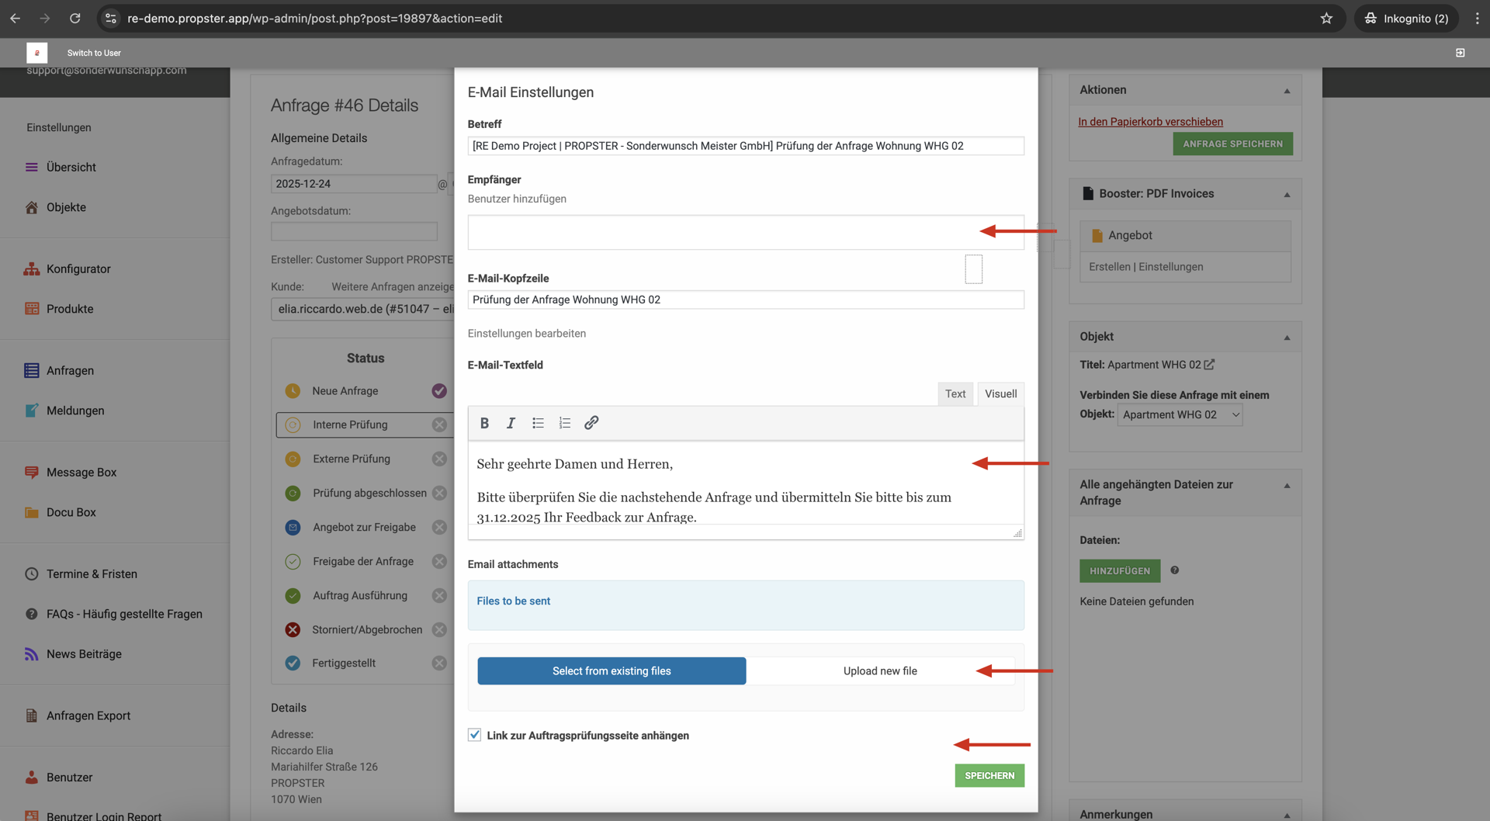The width and height of the screenshot is (1490, 821).
Task: Insert a numbered list in editor
Action: click(564, 423)
